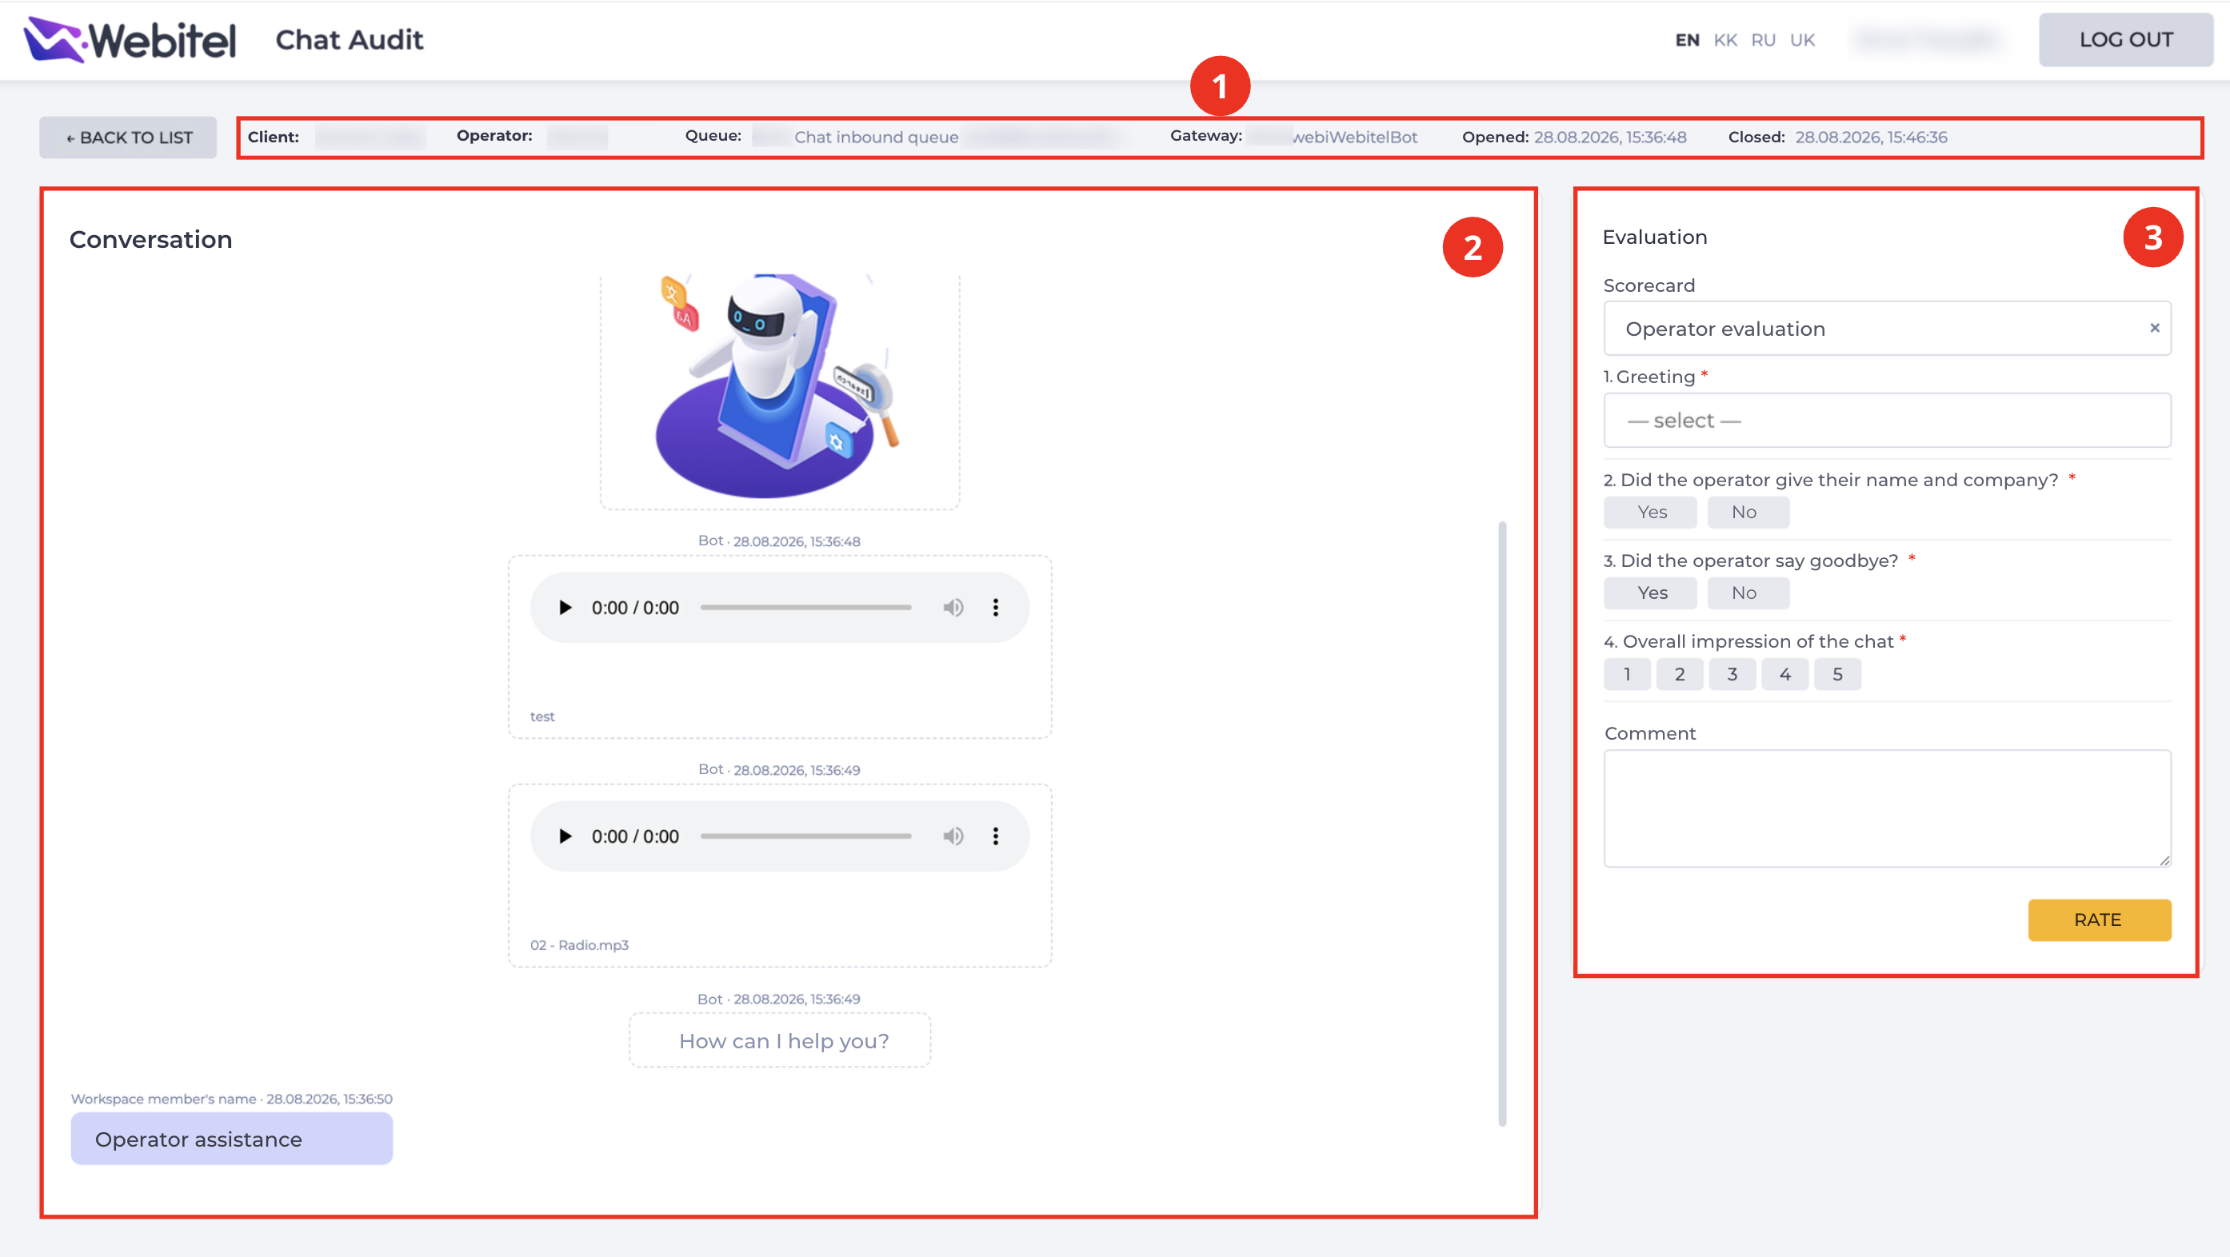Mute the '02 - Radio.mp3' audio player
Viewport: 2230px width, 1257px height.
coord(953,836)
